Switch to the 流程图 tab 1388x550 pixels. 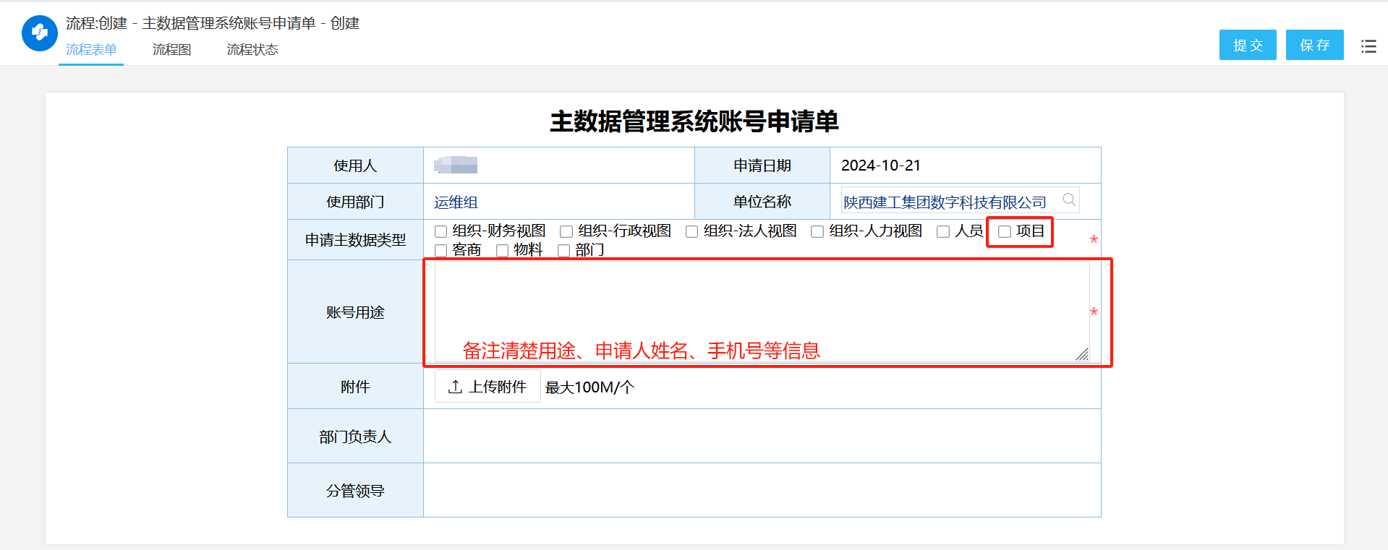coord(171,49)
